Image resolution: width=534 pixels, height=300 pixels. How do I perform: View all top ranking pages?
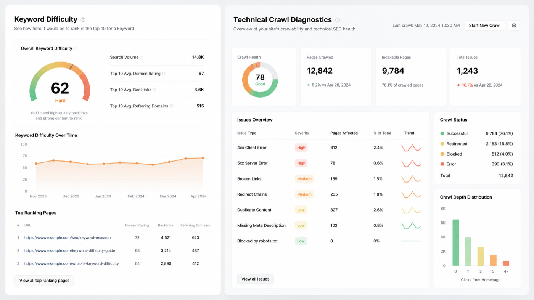point(44,281)
